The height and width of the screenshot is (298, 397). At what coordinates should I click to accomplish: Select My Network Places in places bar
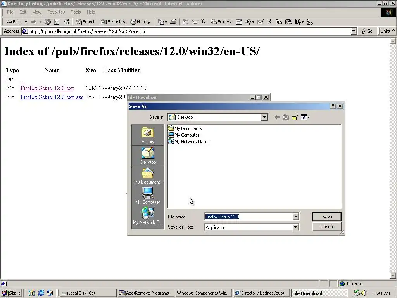pyautogui.click(x=148, y=216)
